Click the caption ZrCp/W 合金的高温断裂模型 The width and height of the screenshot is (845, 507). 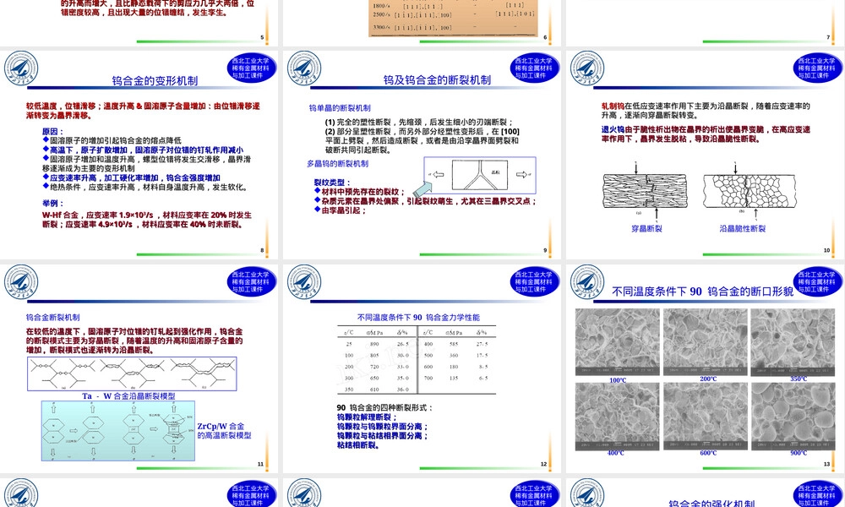pos(224,430)
